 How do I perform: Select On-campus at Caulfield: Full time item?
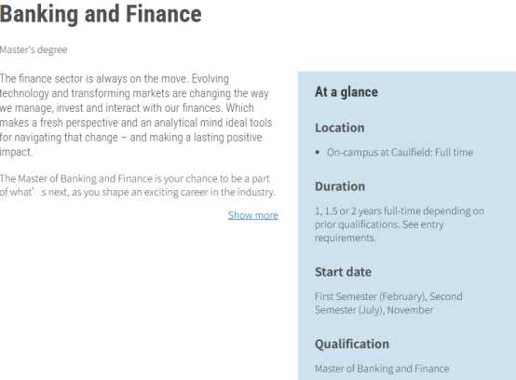(x=400, y=153)
